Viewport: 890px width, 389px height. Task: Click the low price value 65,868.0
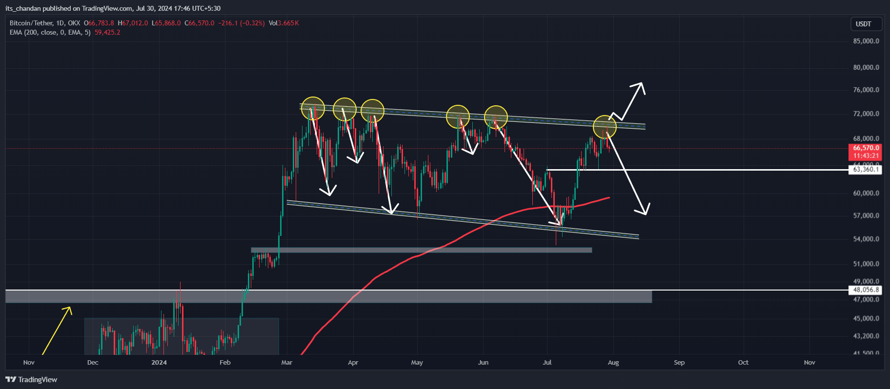(168, 23)
